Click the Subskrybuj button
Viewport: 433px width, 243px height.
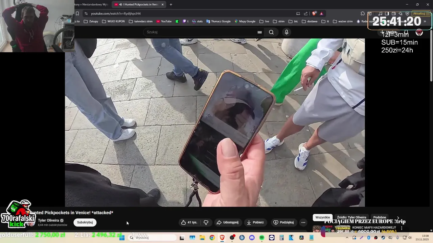[x=85, y=222]
